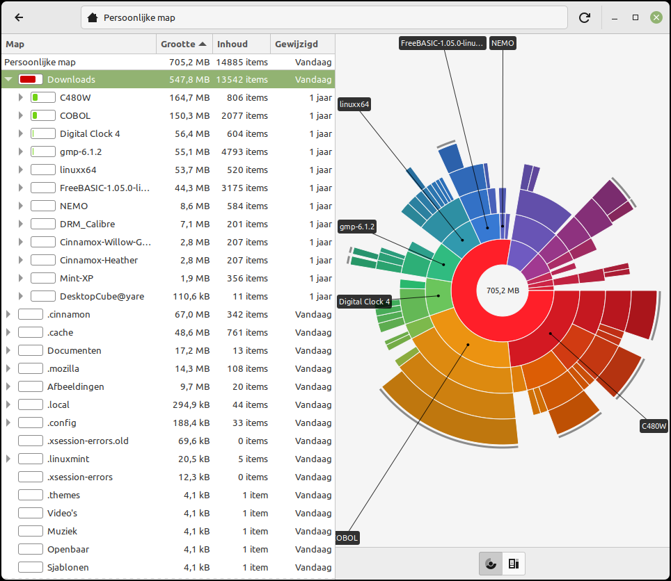Select the DesktopCube@yare folder row

[168, 296]
